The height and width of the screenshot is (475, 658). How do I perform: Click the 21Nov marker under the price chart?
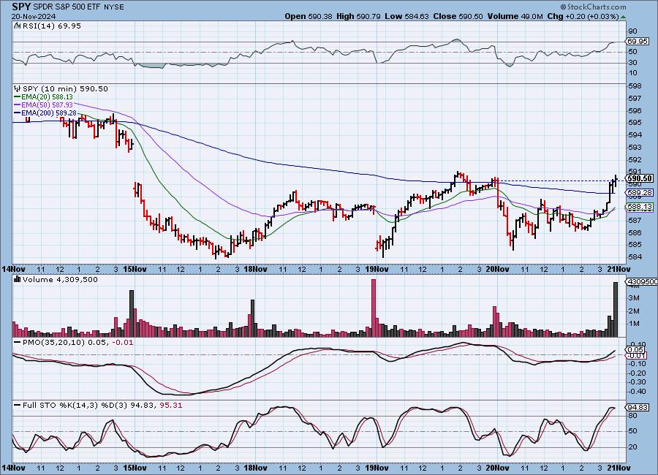619,270
